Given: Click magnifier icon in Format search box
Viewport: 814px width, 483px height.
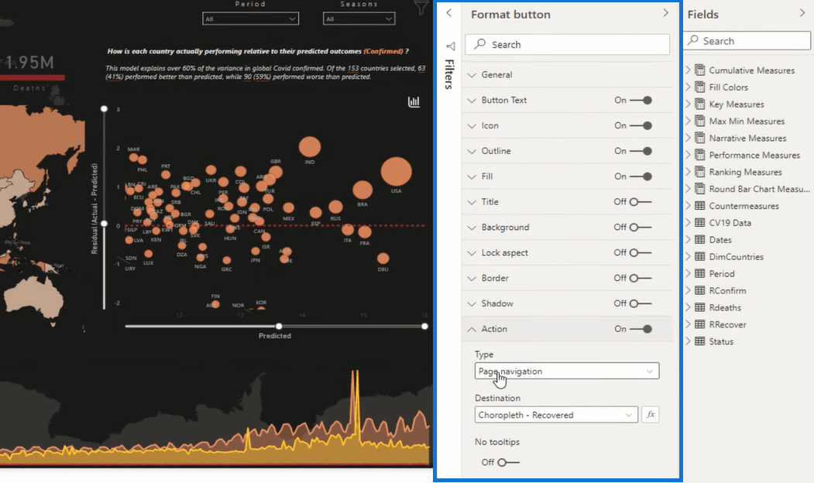Looking at the screenshot, I should (480, 44).
